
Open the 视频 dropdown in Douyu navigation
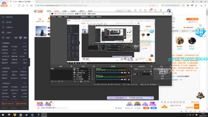[x=73, y=11]
